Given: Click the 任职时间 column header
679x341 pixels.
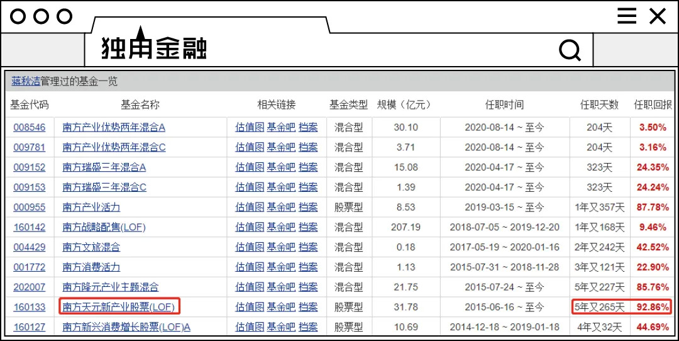Looking at the screenshot, I should [x=504, y=104].
